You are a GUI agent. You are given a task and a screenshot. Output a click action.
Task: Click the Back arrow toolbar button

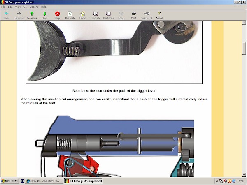point(6,16)
